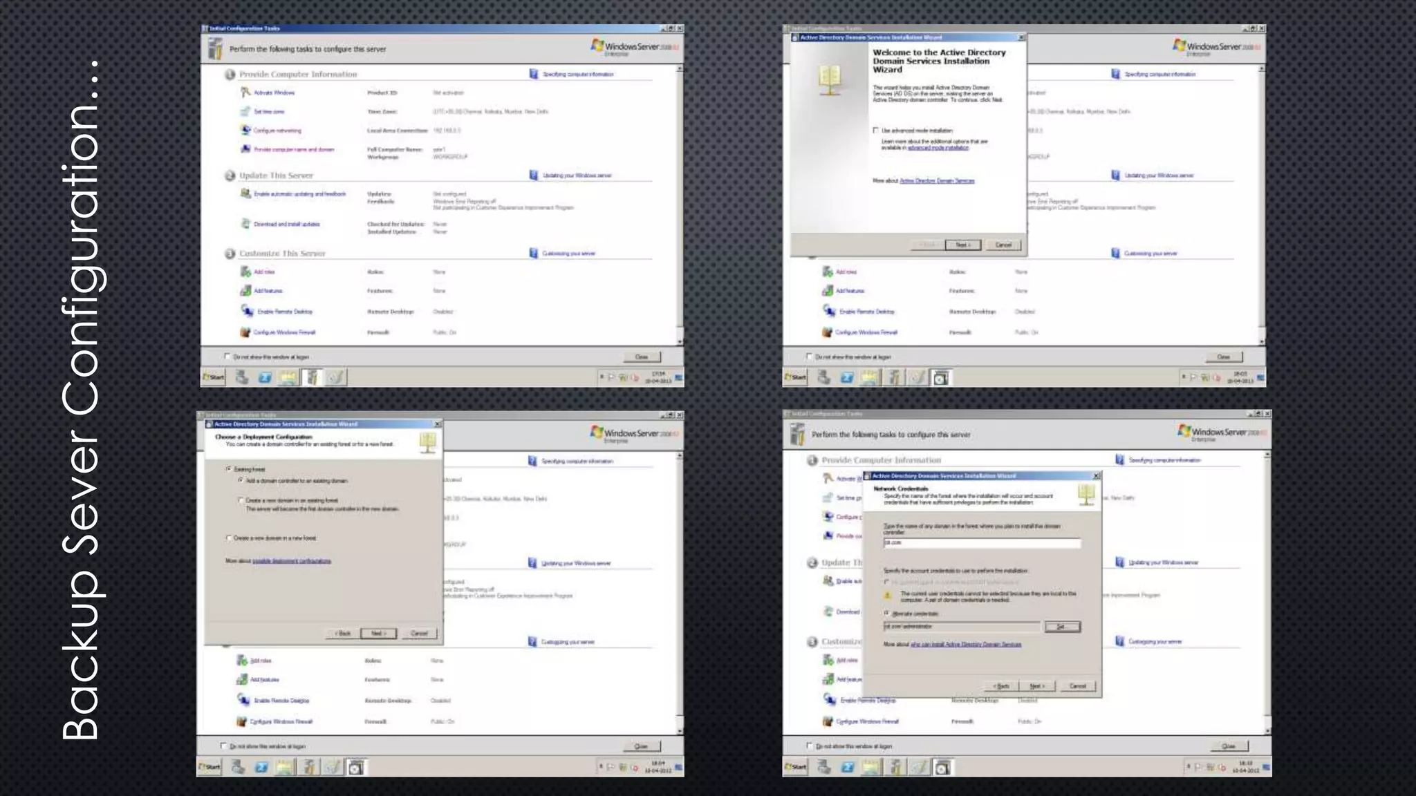Screen dimensions: 1416x796
Task: Click Download and install updates icon, top-left screenshot
Action: (245, 223)
